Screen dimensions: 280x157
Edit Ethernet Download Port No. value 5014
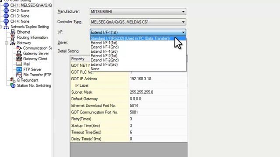coord(158,106)
